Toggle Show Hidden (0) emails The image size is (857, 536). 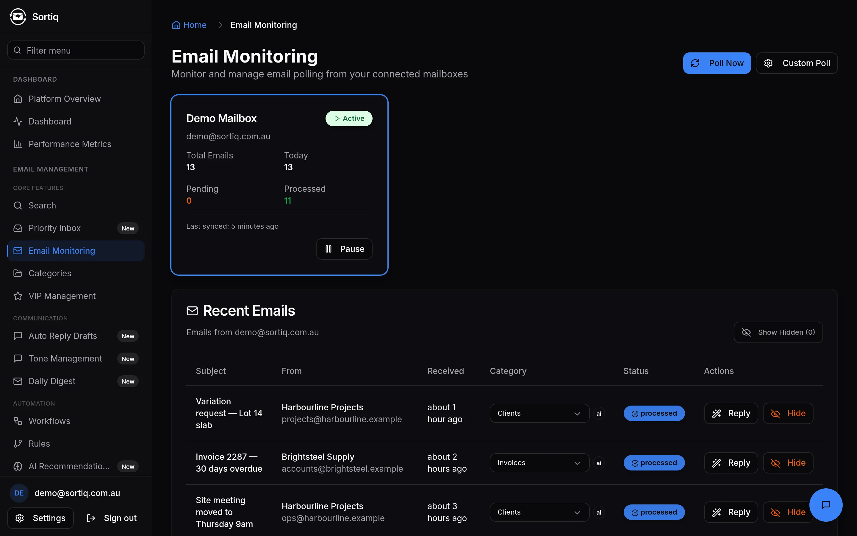[x=778, y=332]
